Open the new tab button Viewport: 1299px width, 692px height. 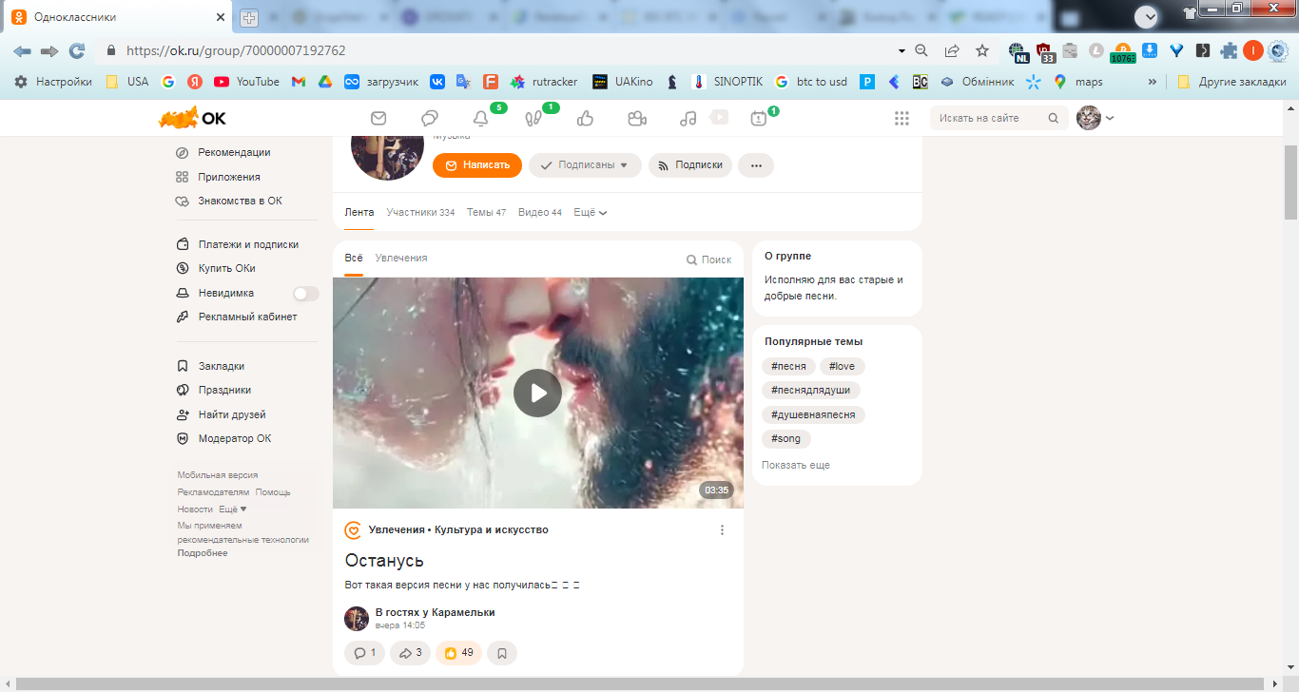(x=249, y=18)
